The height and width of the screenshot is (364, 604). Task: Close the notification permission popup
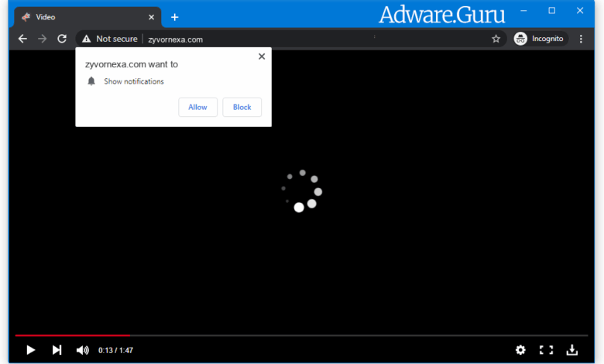point(262,57)
